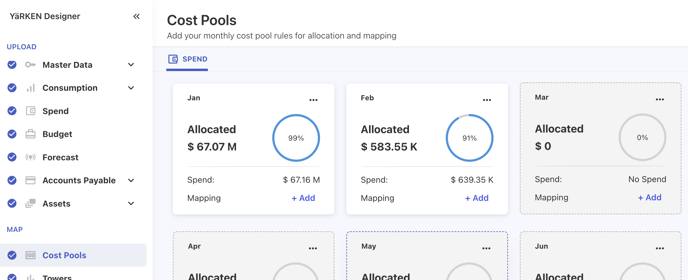Collapse the sidebar with double-chevron icon
This screenshot has height=280, width=688.
136,16
